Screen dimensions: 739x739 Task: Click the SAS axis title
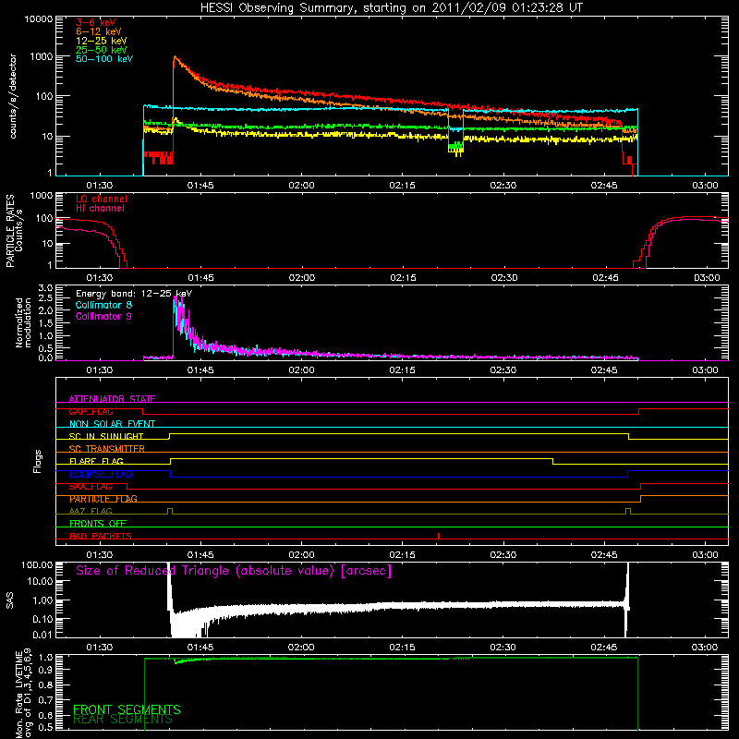coord(10,600)
